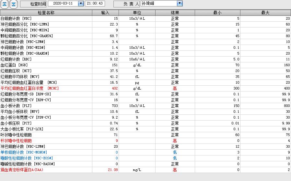Click the mg/L unit in SAA row

[137, 170]
